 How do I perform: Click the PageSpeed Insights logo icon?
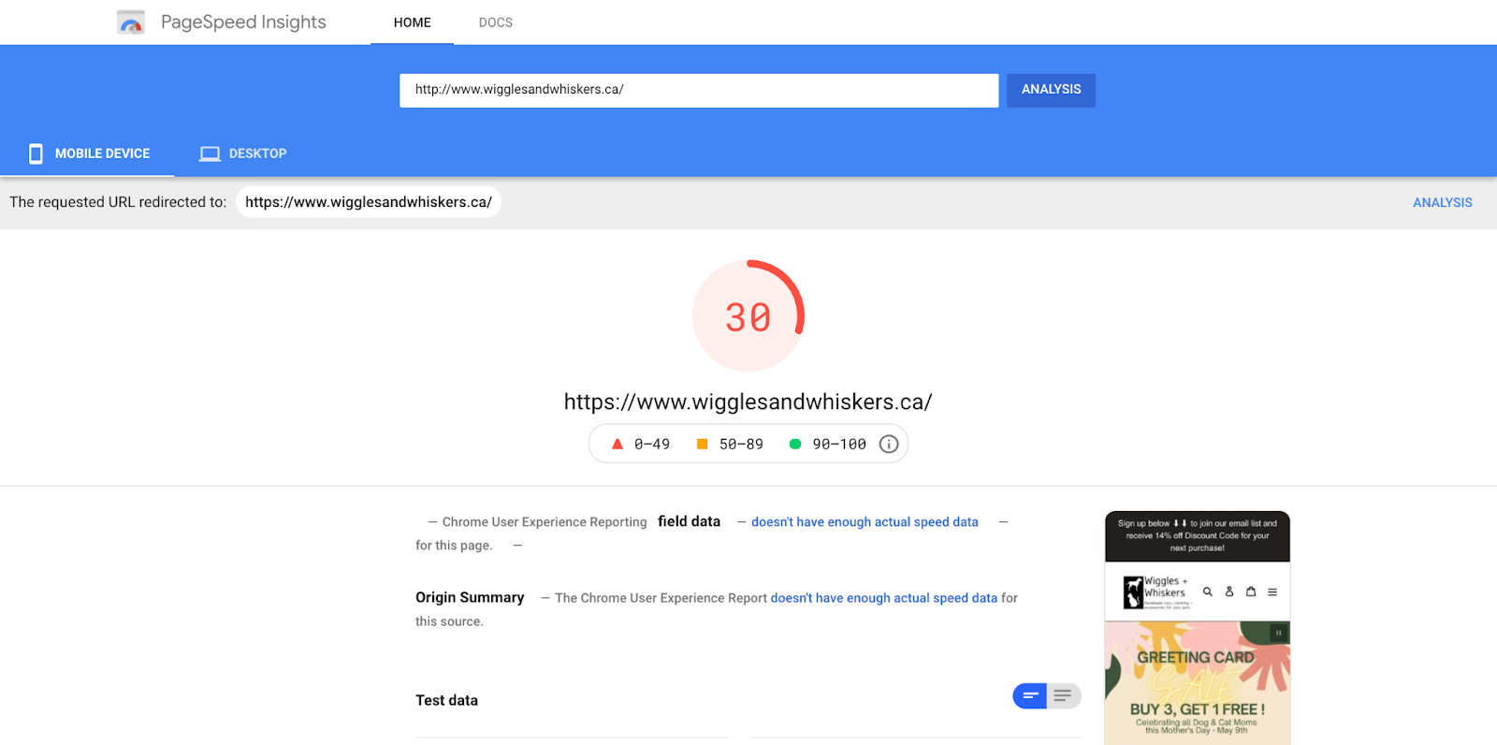[131, 22]
